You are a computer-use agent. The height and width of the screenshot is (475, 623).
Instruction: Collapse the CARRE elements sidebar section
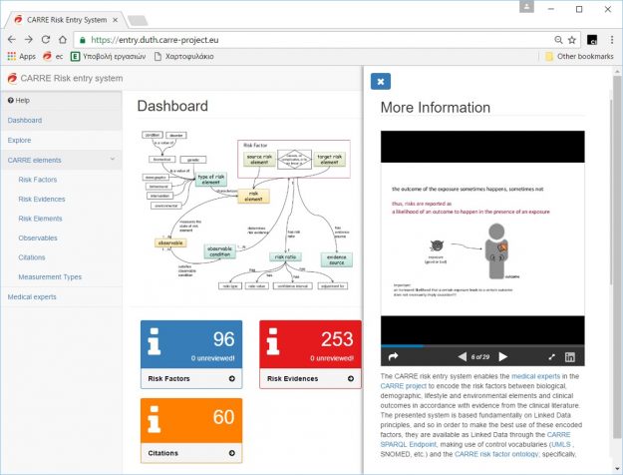(61, 160)
